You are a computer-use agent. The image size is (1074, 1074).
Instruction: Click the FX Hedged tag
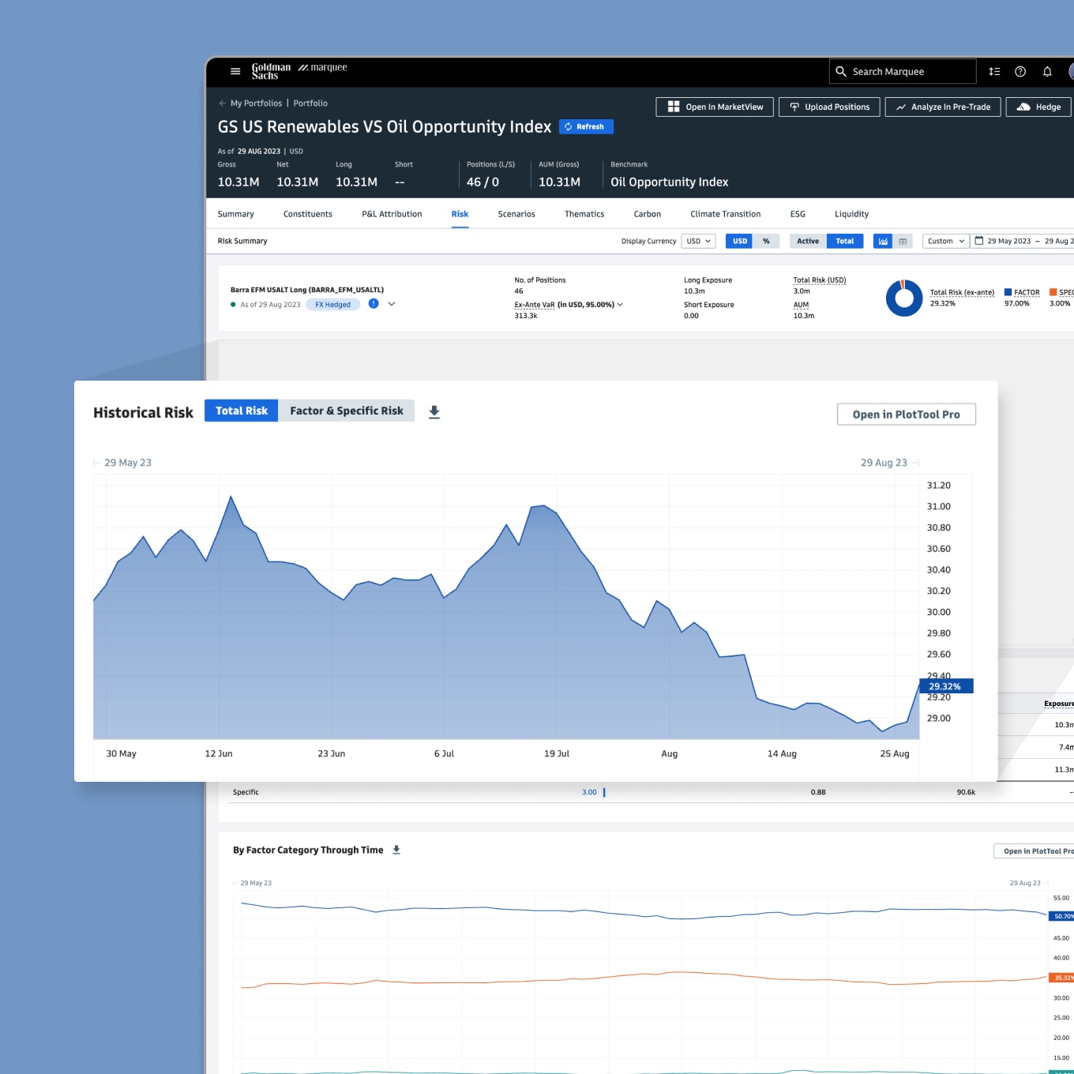(332, 305)
